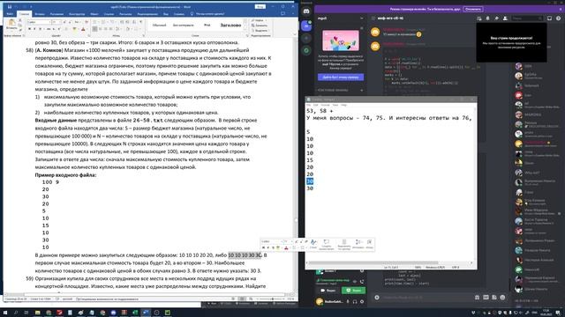Click the bullet list icon in Word
Screen dimensions: 565x317
pos(95,22)
